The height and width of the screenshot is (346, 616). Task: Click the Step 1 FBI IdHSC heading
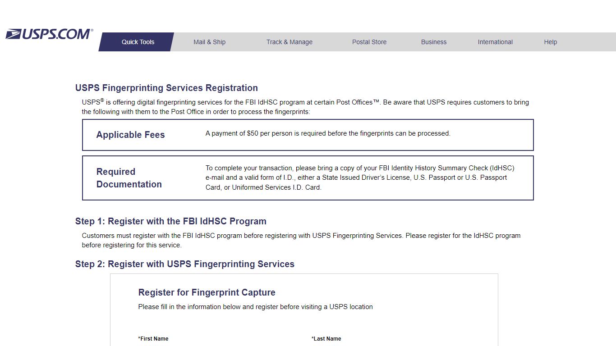click(171, 221)
